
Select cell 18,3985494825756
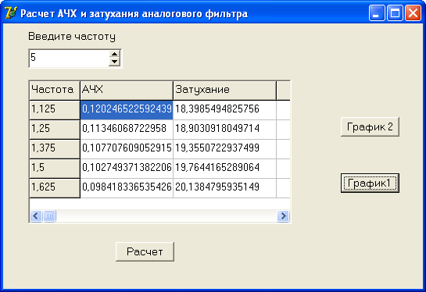pos(224,110)
